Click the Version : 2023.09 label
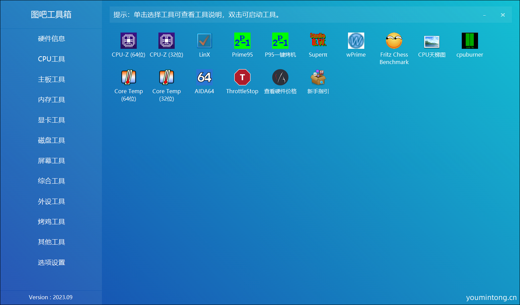 (x=51, y=297)
